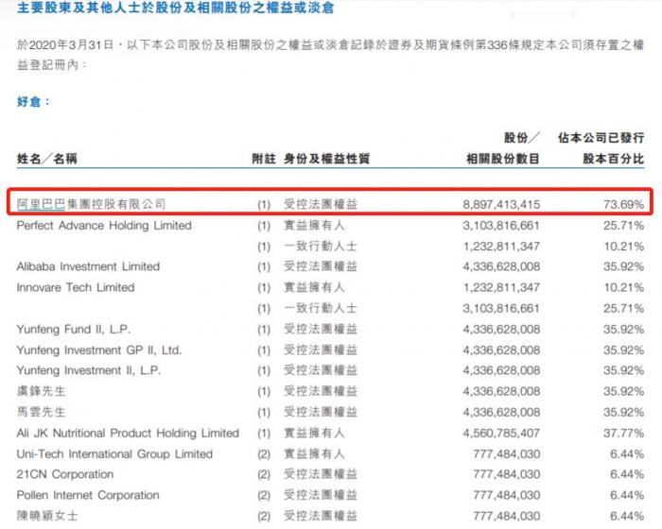Click the 虞鋒先生 row name
This screenshot has width=662, height=529.
(42, 391)
